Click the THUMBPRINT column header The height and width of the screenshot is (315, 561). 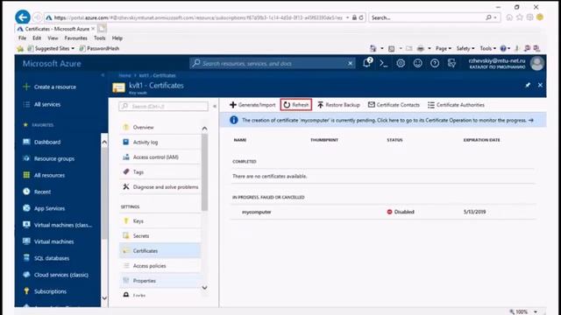click(324, 140)
